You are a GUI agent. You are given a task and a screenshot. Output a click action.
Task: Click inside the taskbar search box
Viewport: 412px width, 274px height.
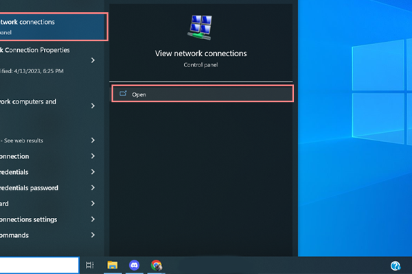38,265
